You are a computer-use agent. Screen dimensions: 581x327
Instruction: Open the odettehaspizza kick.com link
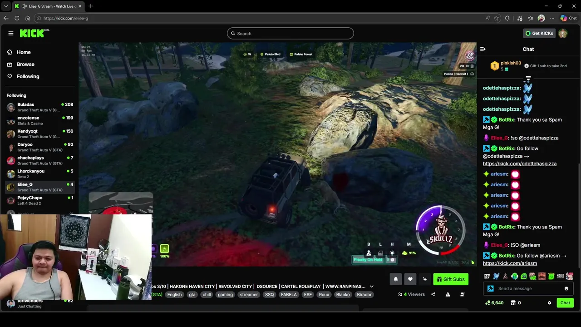coord(519,163)
